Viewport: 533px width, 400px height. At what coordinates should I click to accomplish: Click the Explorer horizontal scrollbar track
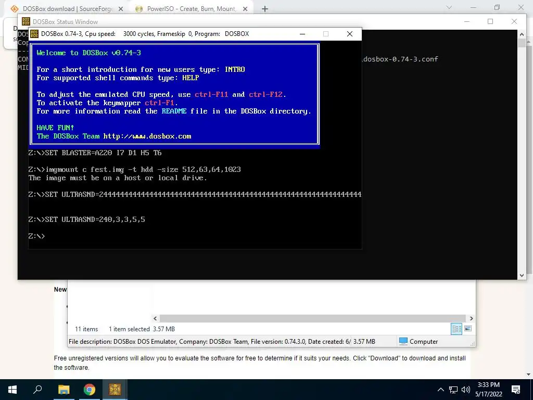313,318
